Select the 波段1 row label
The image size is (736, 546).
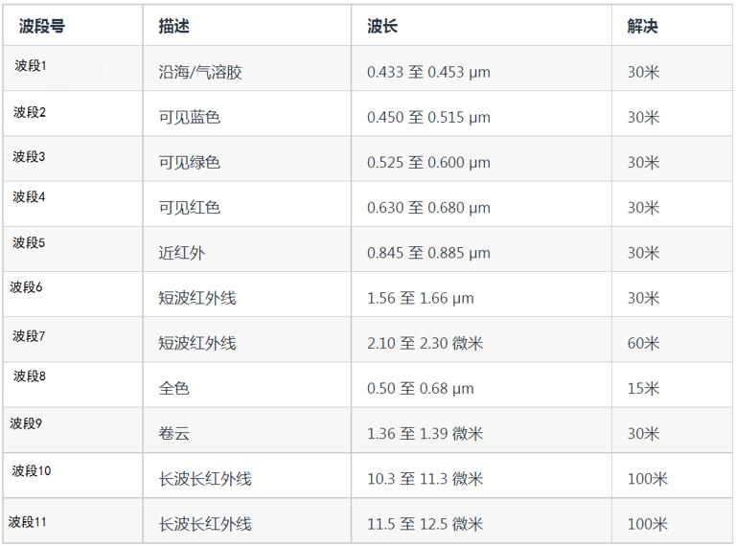tap(31, 66)
